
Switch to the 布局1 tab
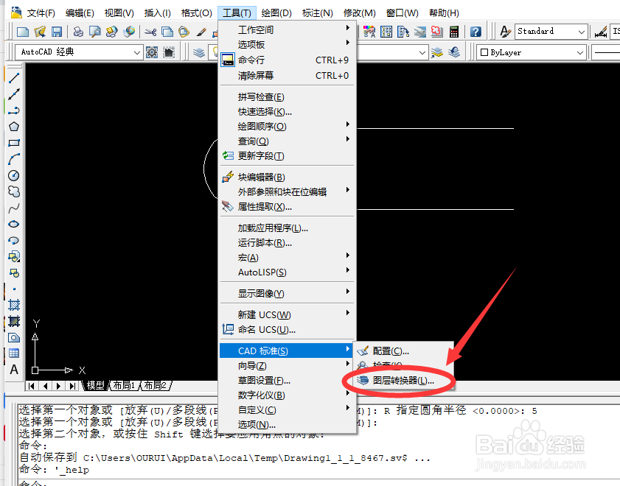click(124, 385)
